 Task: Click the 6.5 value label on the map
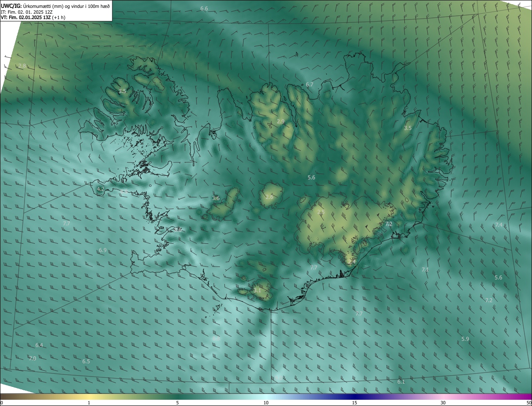(86, 361)
